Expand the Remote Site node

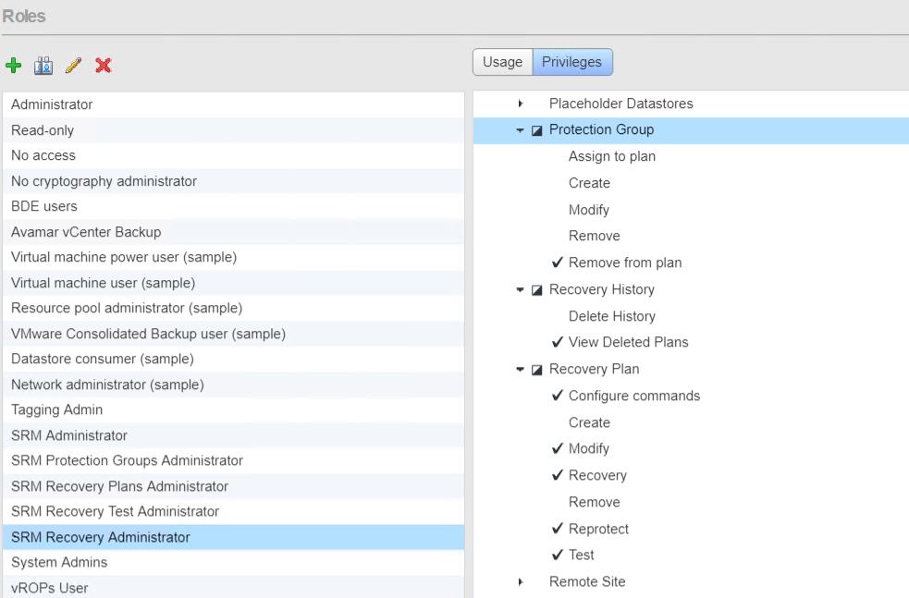pos(520,581)
